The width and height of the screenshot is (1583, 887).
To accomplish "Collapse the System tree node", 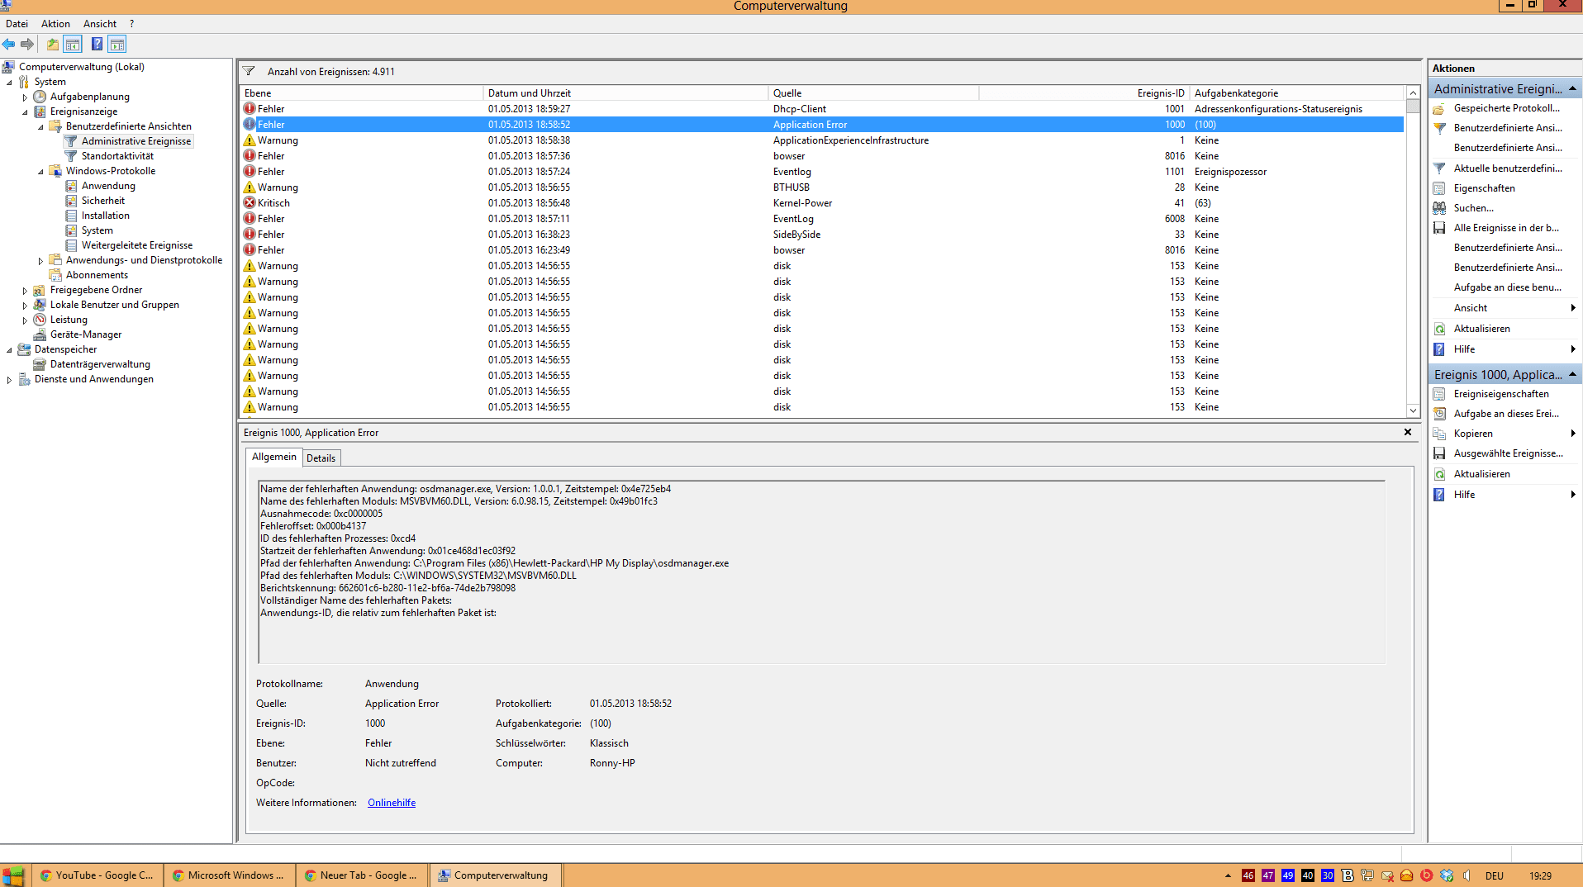I will (x=9, y=82).
